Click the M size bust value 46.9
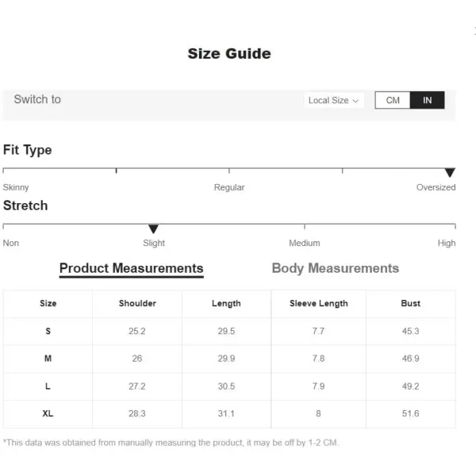 click(410, 359)
